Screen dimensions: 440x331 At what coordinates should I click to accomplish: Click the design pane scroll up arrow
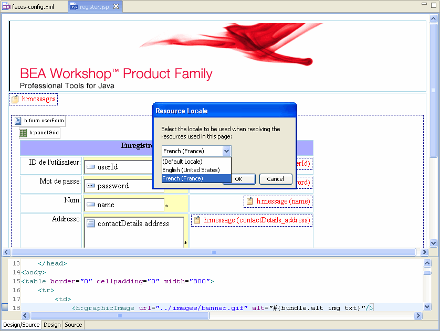[434, 19]
